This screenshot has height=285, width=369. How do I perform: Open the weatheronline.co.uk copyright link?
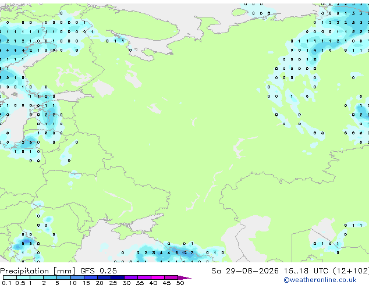tap(320, 280)
